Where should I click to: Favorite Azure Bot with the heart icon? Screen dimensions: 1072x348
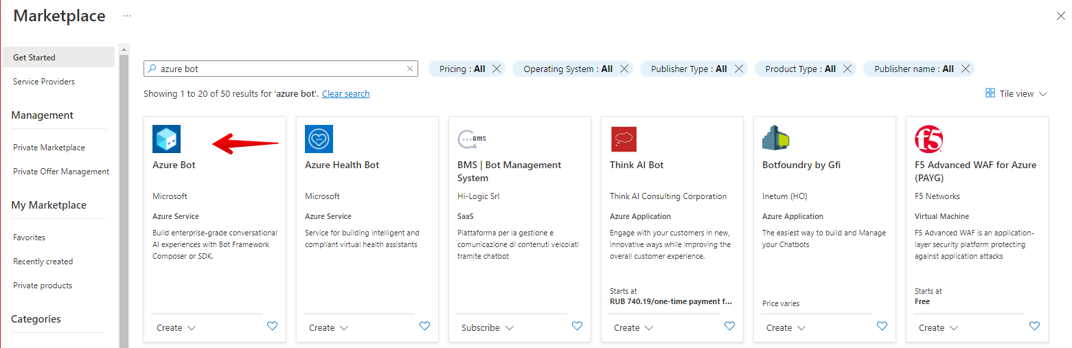pyautogui.click(x=272, y=326)
